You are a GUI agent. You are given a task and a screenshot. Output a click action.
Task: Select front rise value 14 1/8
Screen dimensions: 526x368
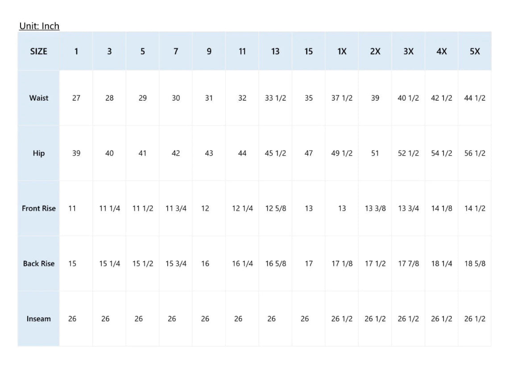(x=442, y=208)
